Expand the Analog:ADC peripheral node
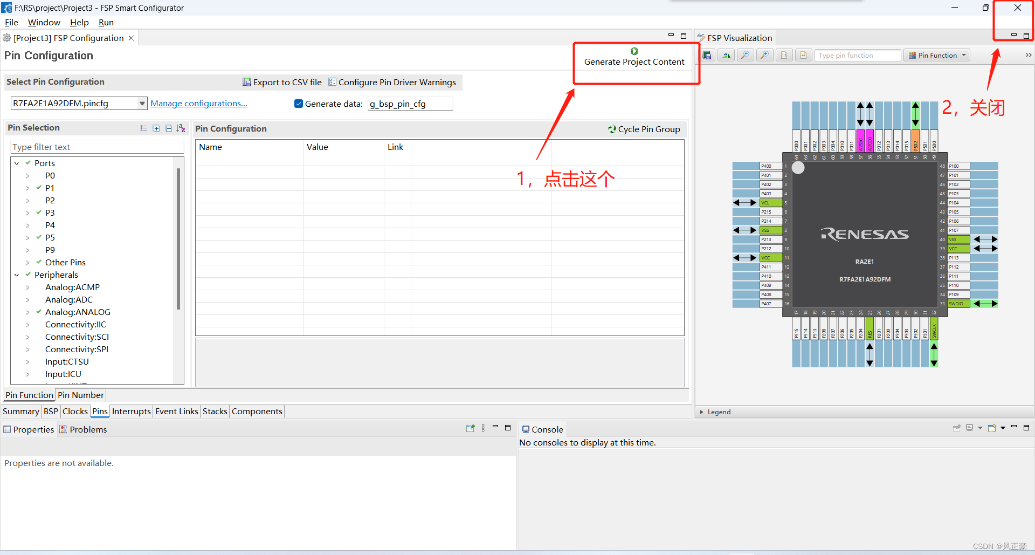The height and width of the screenshot is (555, 1035). tap(27, 300)
